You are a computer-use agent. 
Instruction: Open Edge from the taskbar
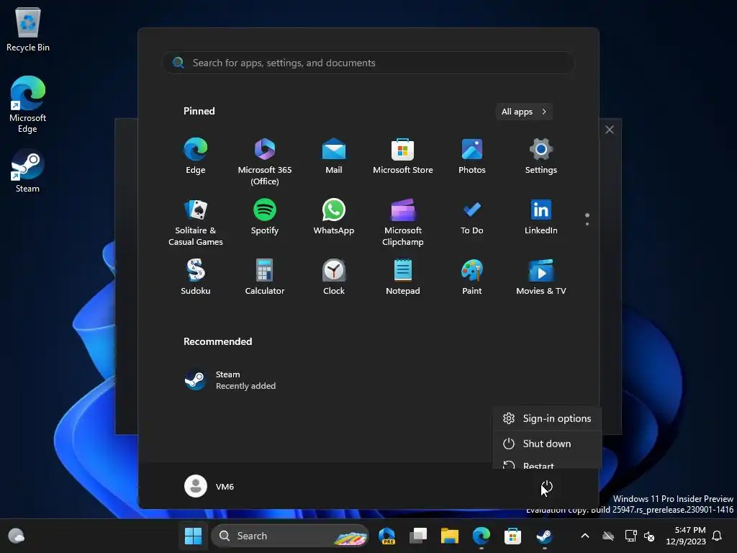(x=481, y=536)
